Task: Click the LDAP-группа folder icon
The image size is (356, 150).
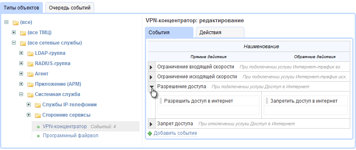Action: point(30,54)
